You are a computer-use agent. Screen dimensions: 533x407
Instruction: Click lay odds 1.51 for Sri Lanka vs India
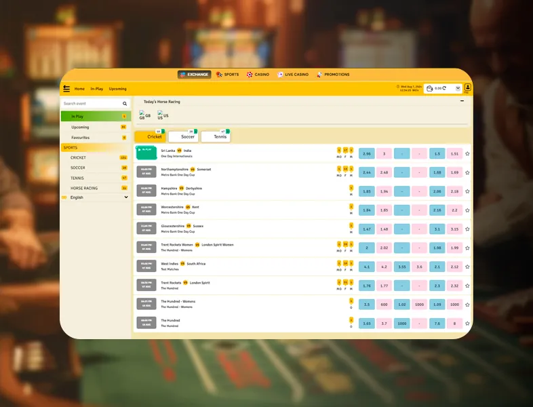[454, 154]
